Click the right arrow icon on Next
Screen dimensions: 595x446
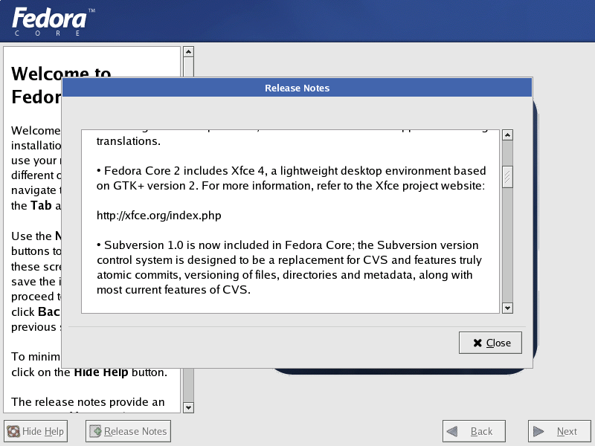(x=538, y=431)
